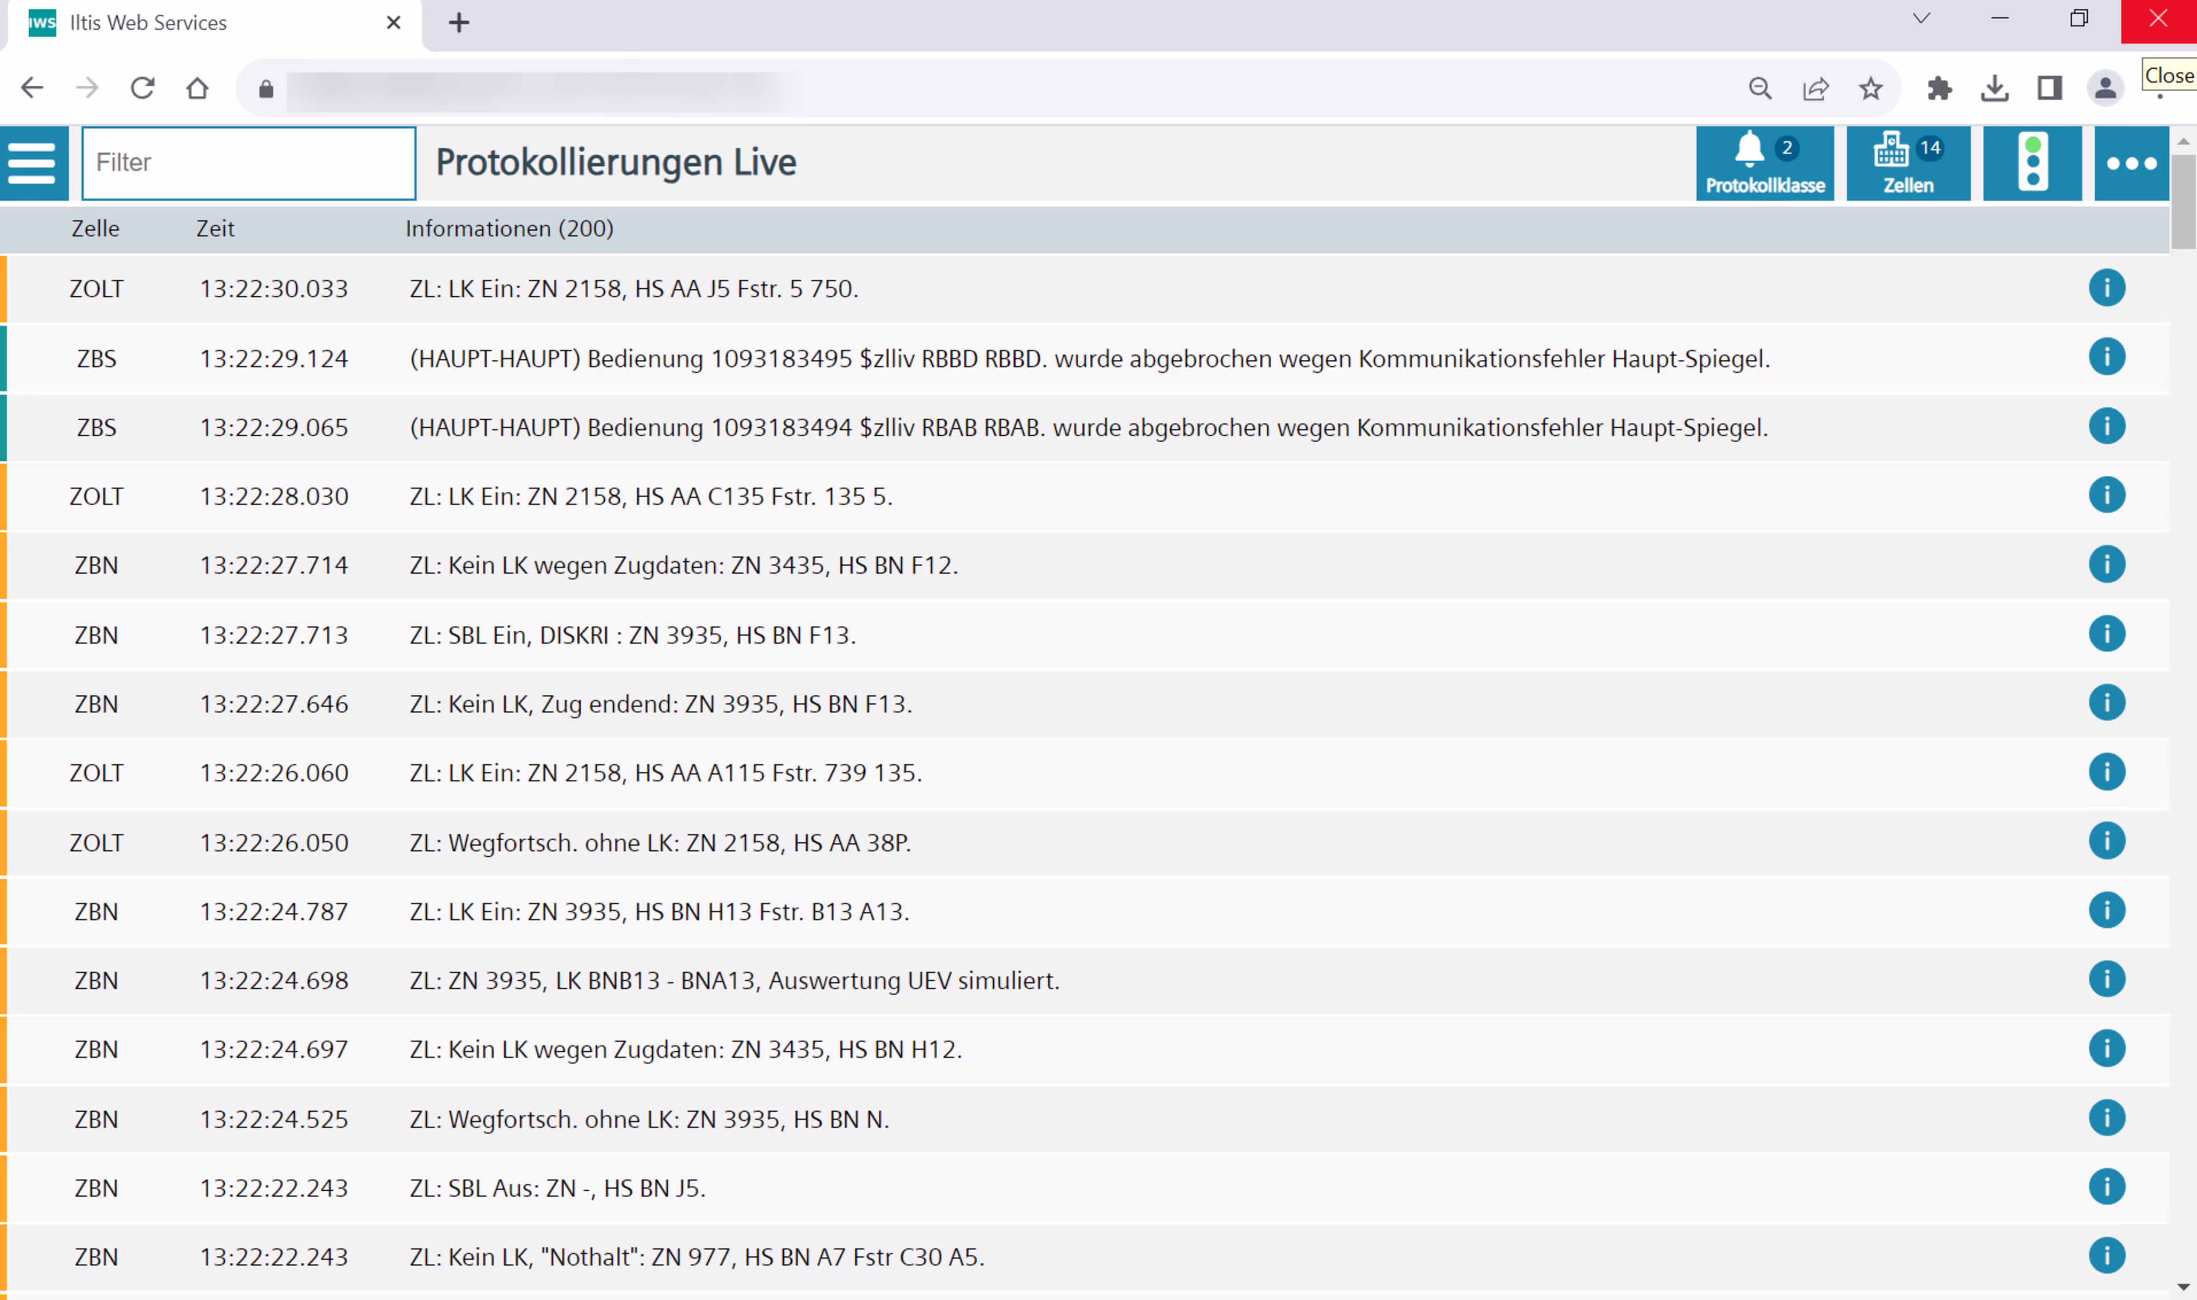
Task: Show info for ZBN 13:22:27.646 entry
Action: point(2106,703)
